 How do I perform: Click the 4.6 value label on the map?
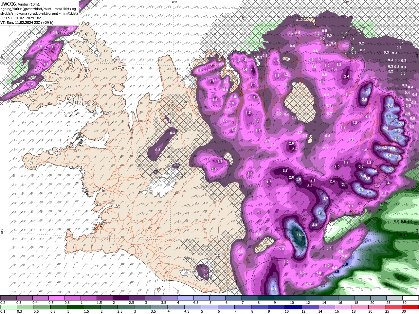tap(374, 171)
